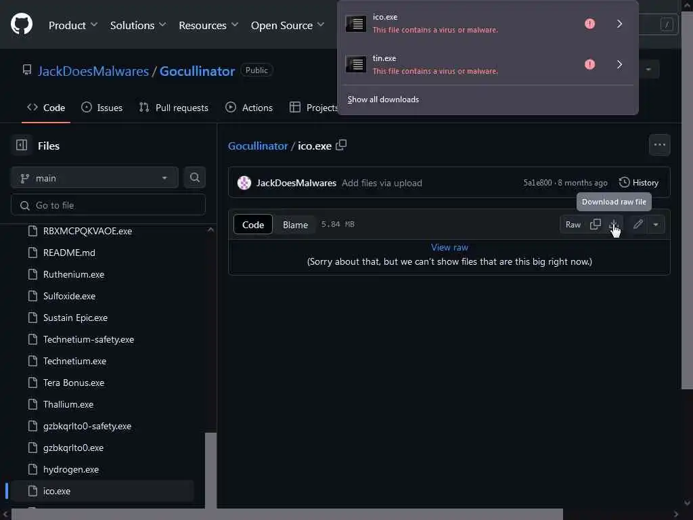This screenshot has width=693, height=520.
Task: Switch to the Code repository tab
Action: [x=46, y=108]
